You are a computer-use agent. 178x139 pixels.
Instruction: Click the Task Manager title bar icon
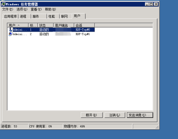click(x=3, y=4)
